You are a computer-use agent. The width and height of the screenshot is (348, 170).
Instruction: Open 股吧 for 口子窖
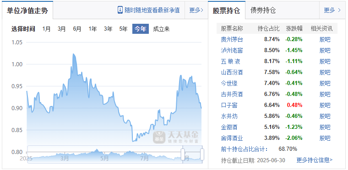pyautogui.click(x=325, y=105)
